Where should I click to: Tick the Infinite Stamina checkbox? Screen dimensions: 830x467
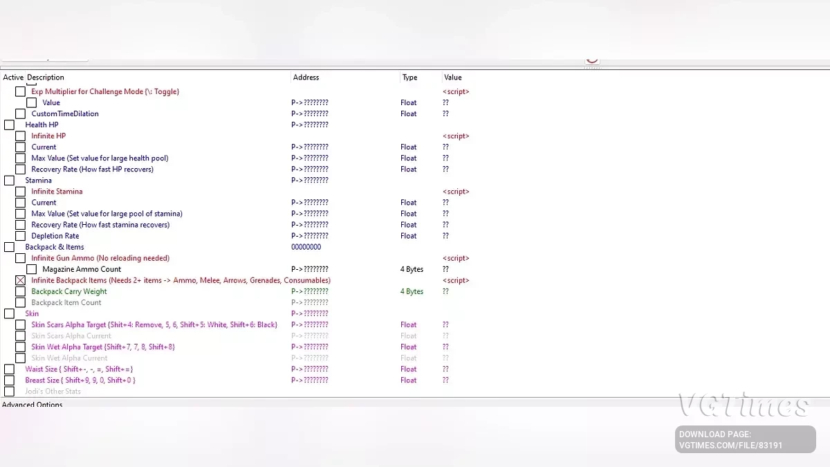pyautogui.click(x=20, y=192)
